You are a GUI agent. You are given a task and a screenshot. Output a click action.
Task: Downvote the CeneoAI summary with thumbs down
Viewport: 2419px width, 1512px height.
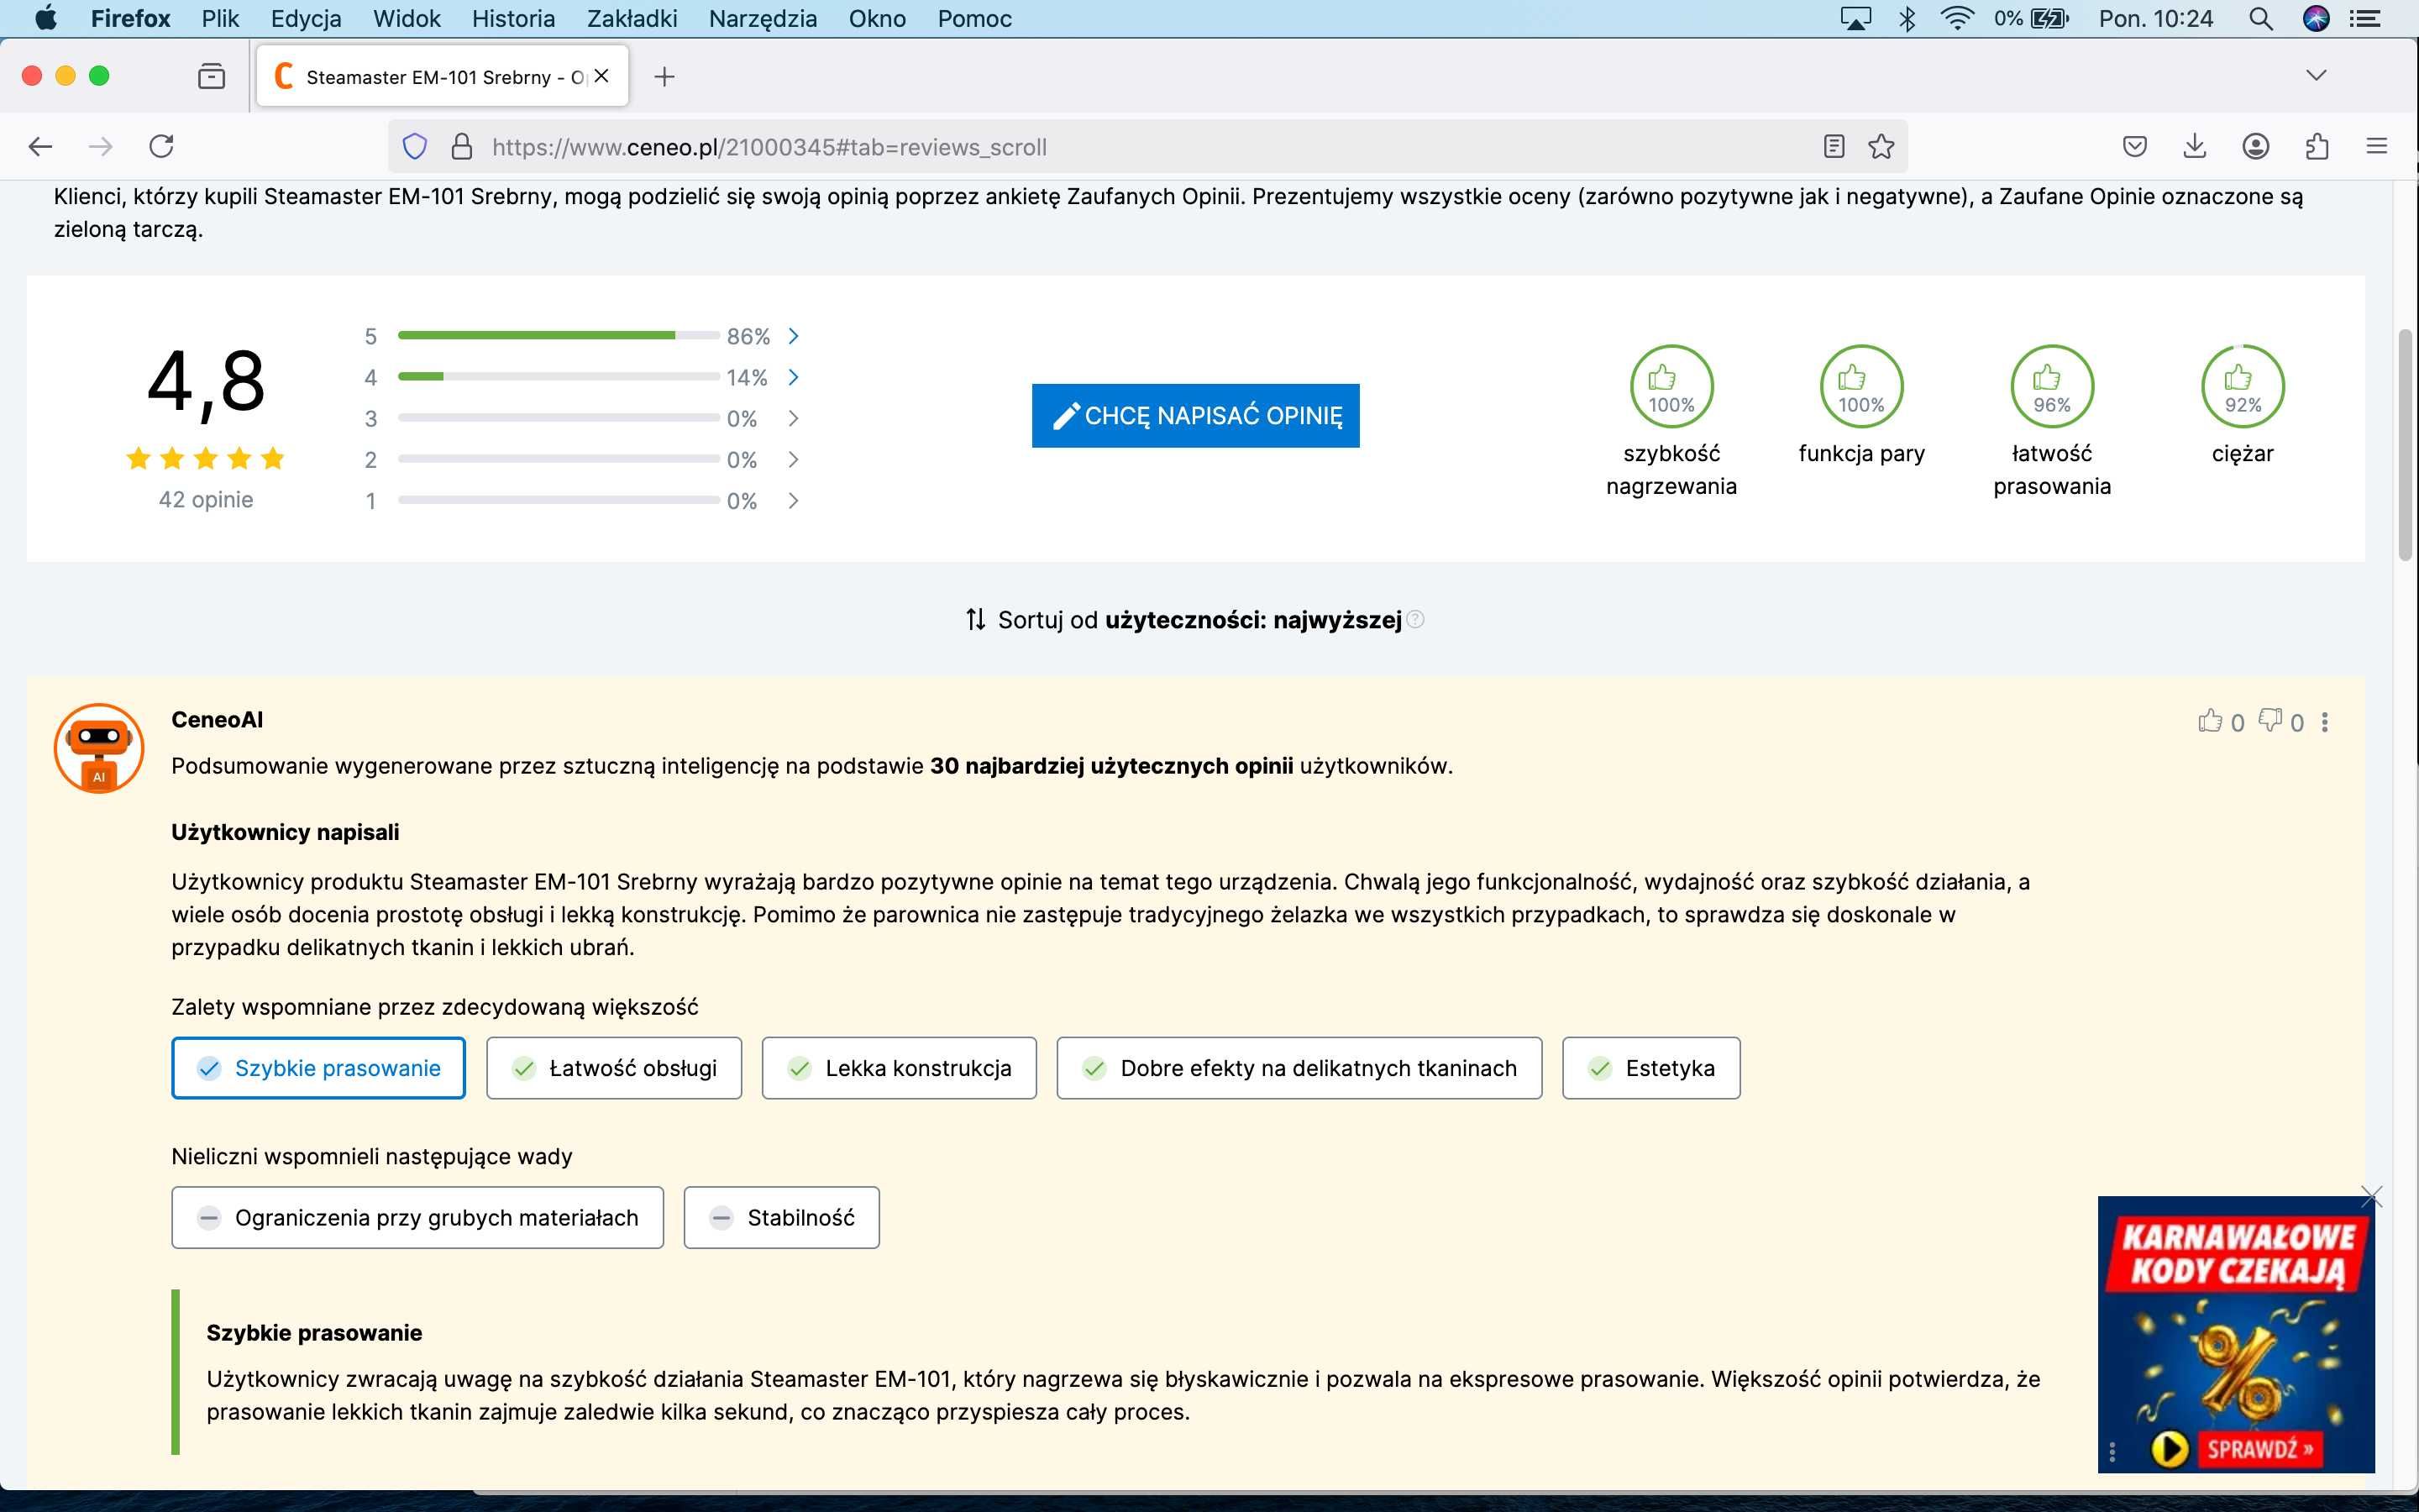(2270, 721)
